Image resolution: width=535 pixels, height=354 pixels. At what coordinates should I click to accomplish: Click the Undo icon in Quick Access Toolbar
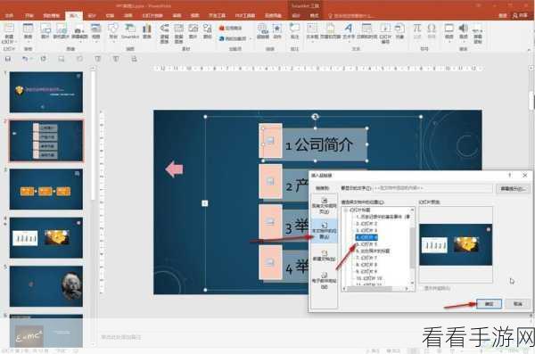pyautogui.click(x=25, y=59)
